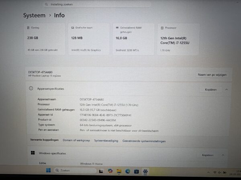Click the Processor chip icon

(162, 28)
